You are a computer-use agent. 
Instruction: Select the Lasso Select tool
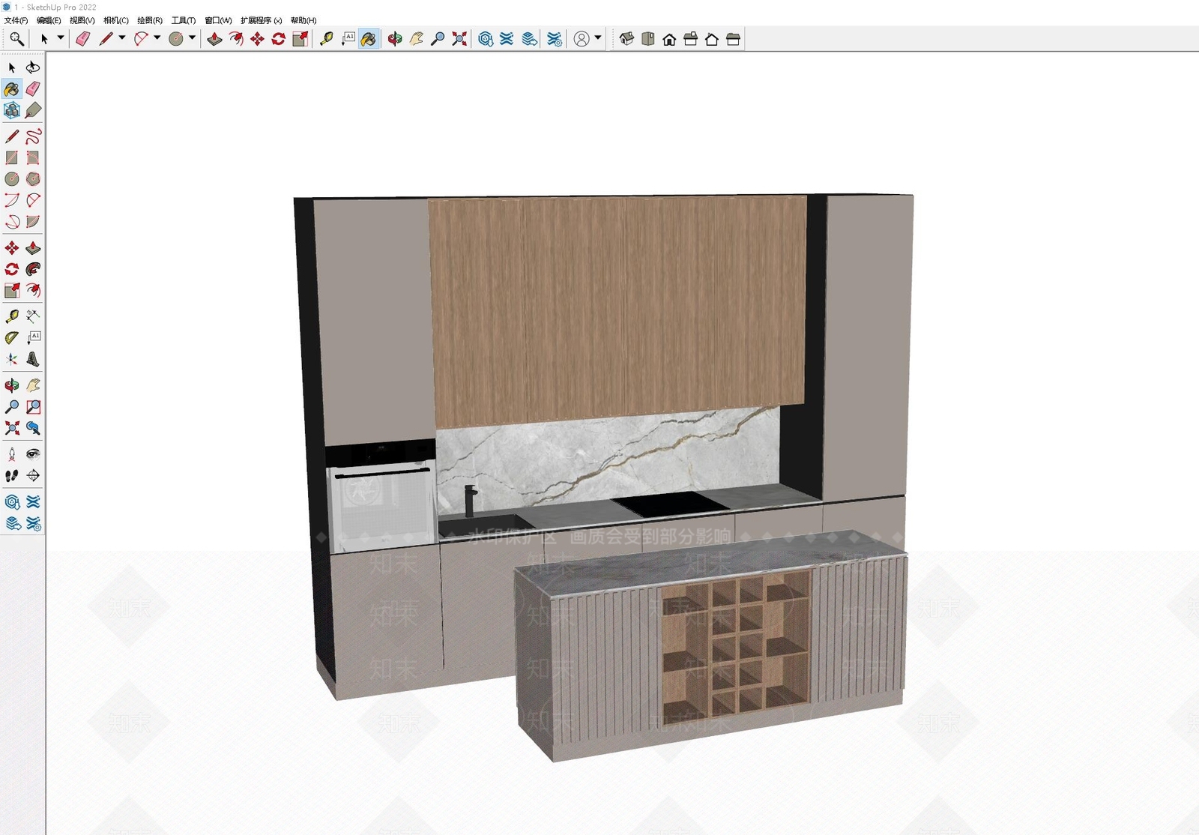pyautogui.click(x=32, y=67)
